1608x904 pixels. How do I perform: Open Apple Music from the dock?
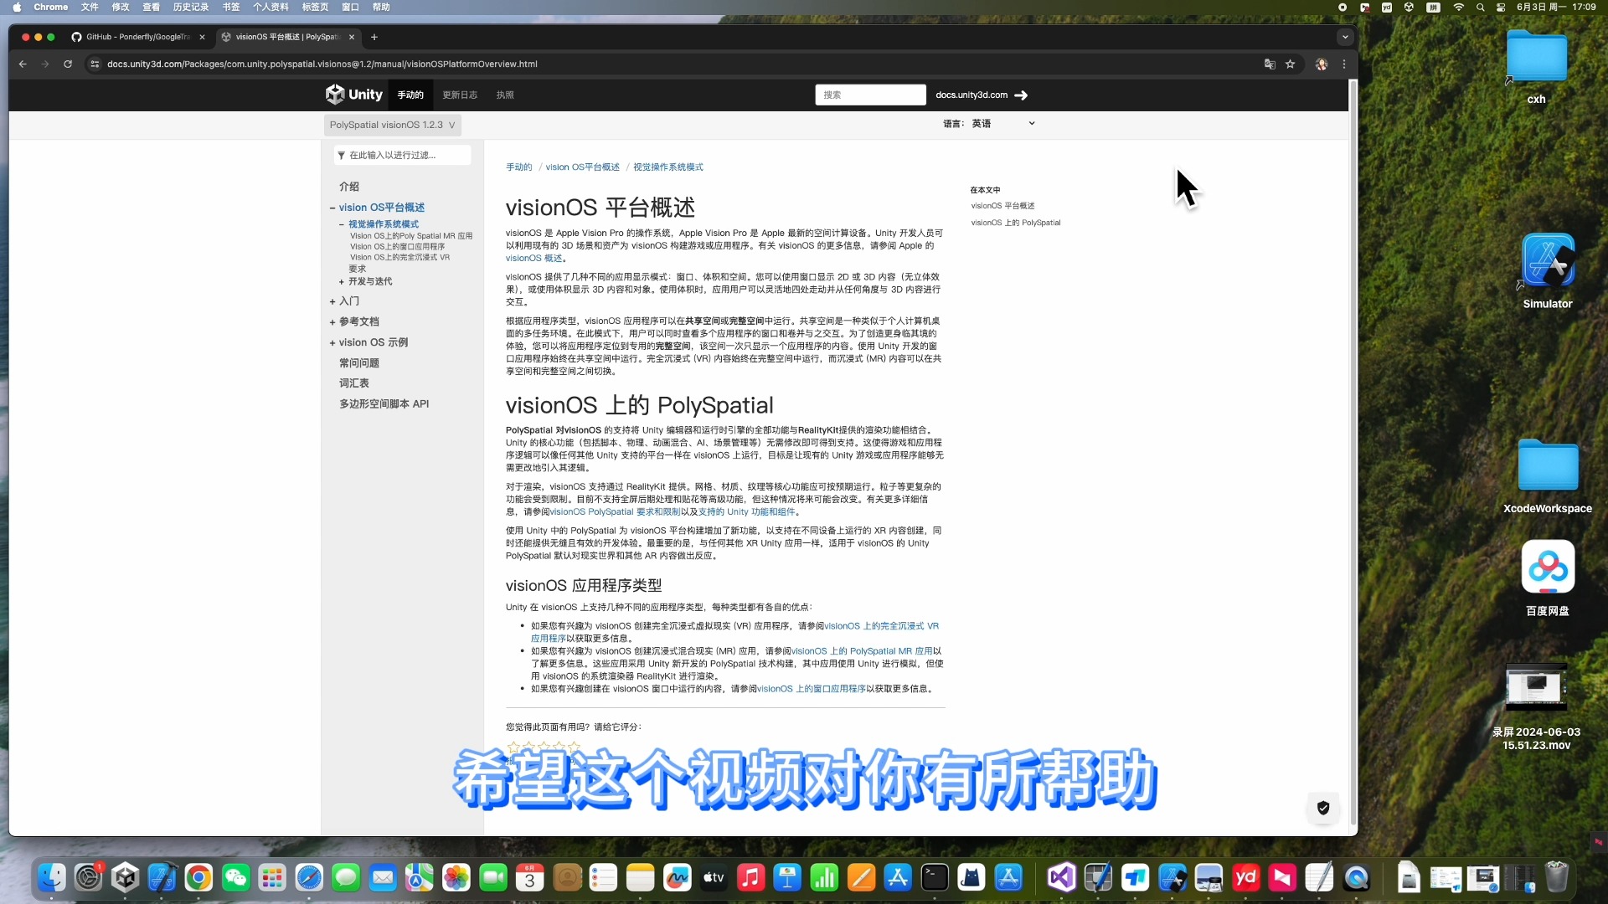point(750,877)
